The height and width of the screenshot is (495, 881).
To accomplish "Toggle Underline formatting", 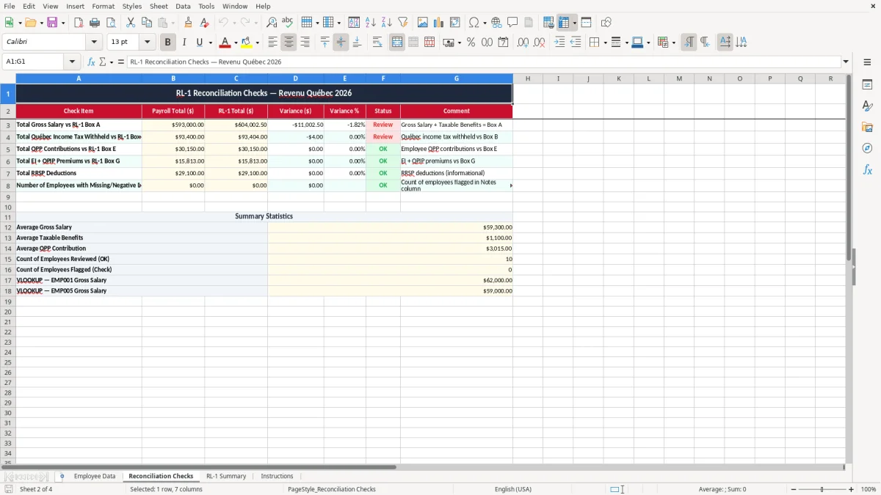I will point(199,43).
